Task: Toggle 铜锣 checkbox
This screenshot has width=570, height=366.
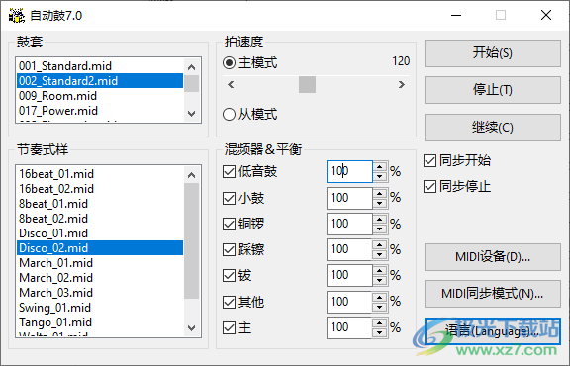Action: coord(229,224)
